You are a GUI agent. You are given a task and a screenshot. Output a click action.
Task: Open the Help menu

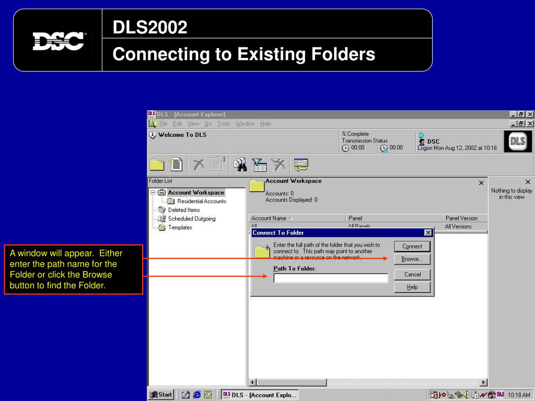pyautogui.click(x=266, y=124)
